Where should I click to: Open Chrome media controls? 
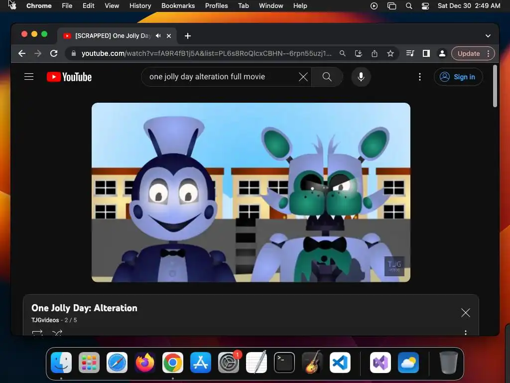(x=410, y=53)
